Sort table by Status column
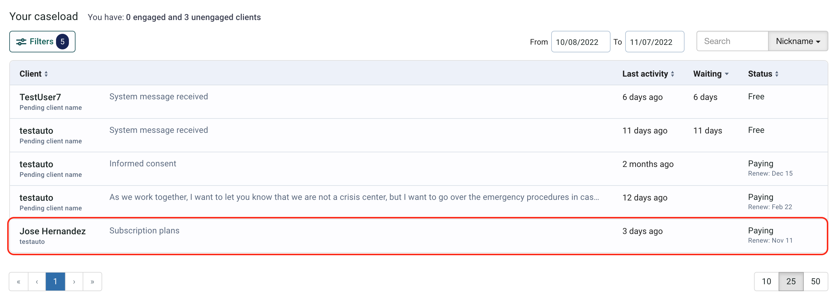Screen dimensions: 840x304 click(x=763, y=74)
